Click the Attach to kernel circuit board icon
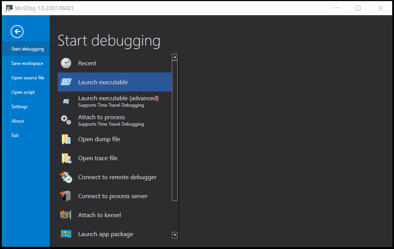The width and height of the screenshot is (394, 249). point(66,215)
